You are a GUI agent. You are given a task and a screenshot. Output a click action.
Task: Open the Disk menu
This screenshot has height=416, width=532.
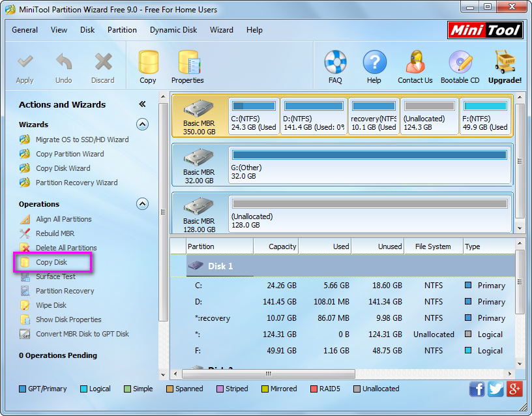pyautogui.click(x=87, y=30)
